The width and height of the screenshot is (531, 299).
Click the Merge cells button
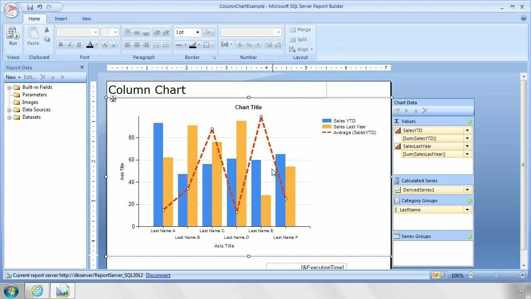300,29
